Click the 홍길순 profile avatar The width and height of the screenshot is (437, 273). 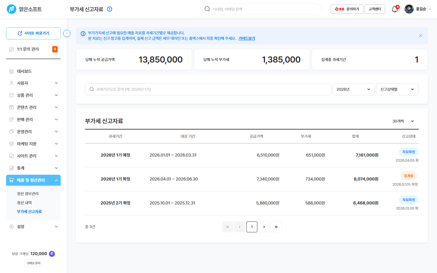click(x=409, y=9)
